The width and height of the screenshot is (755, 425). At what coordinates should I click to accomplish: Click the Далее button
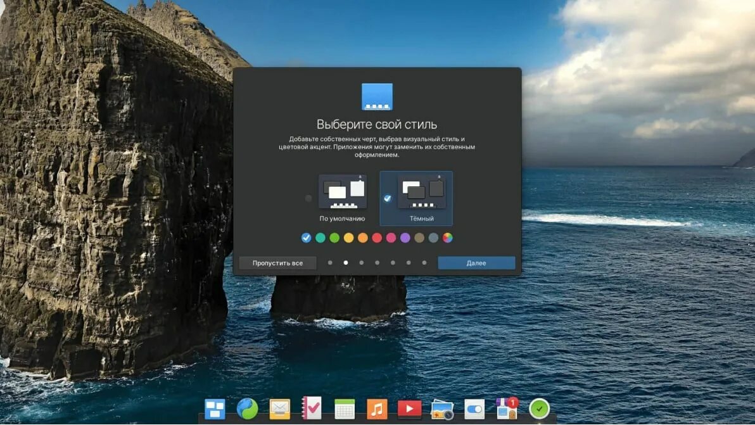[476, 263]
